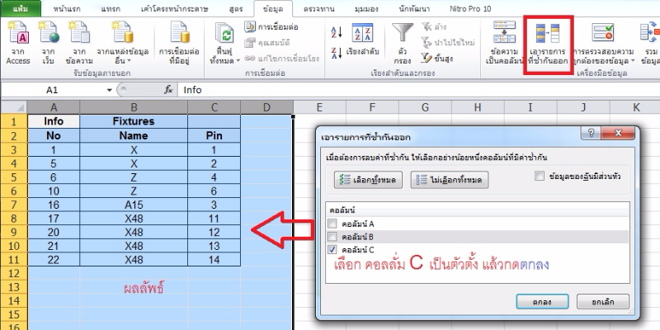Open the Connections (การเชื่อมต่อ) command
The image size is (660, 330).
(x=272, y=27)
